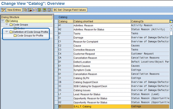Click the New Entries button

pos(14,10)
